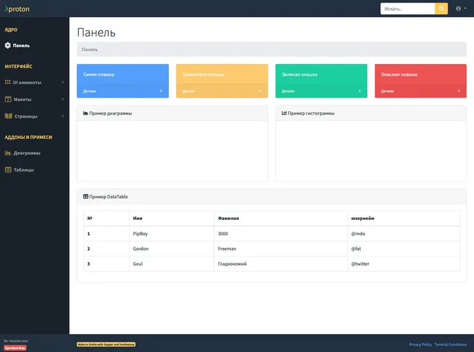Click arrow on Оранжевая плашка card
This screenshot has height=352, width=474.
tap(260, 91)
